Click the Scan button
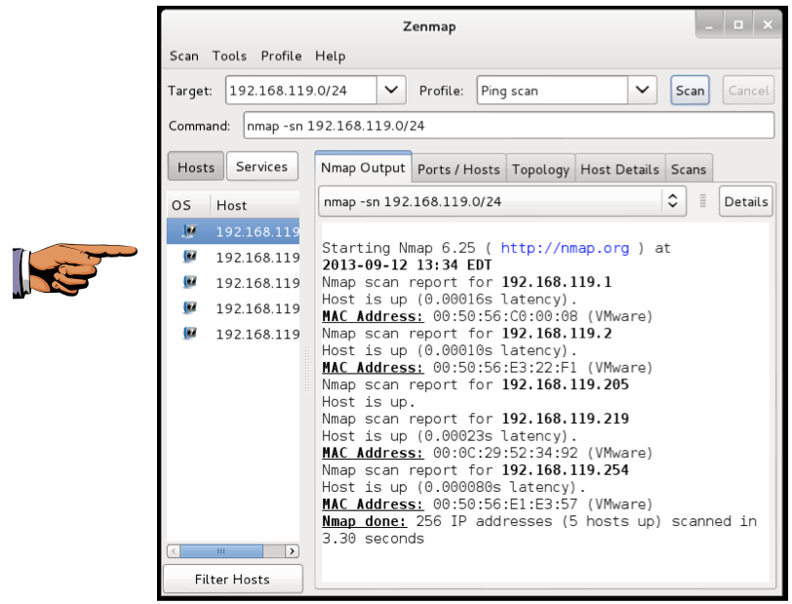Image resolution: width=792 pixels, height=604 pixels. pyautogui.click(x=690, y=91)
